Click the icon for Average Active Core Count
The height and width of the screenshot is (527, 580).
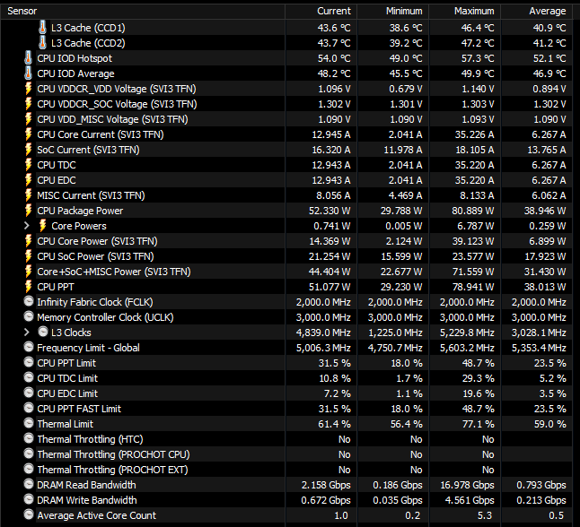[x=29, y=514]
